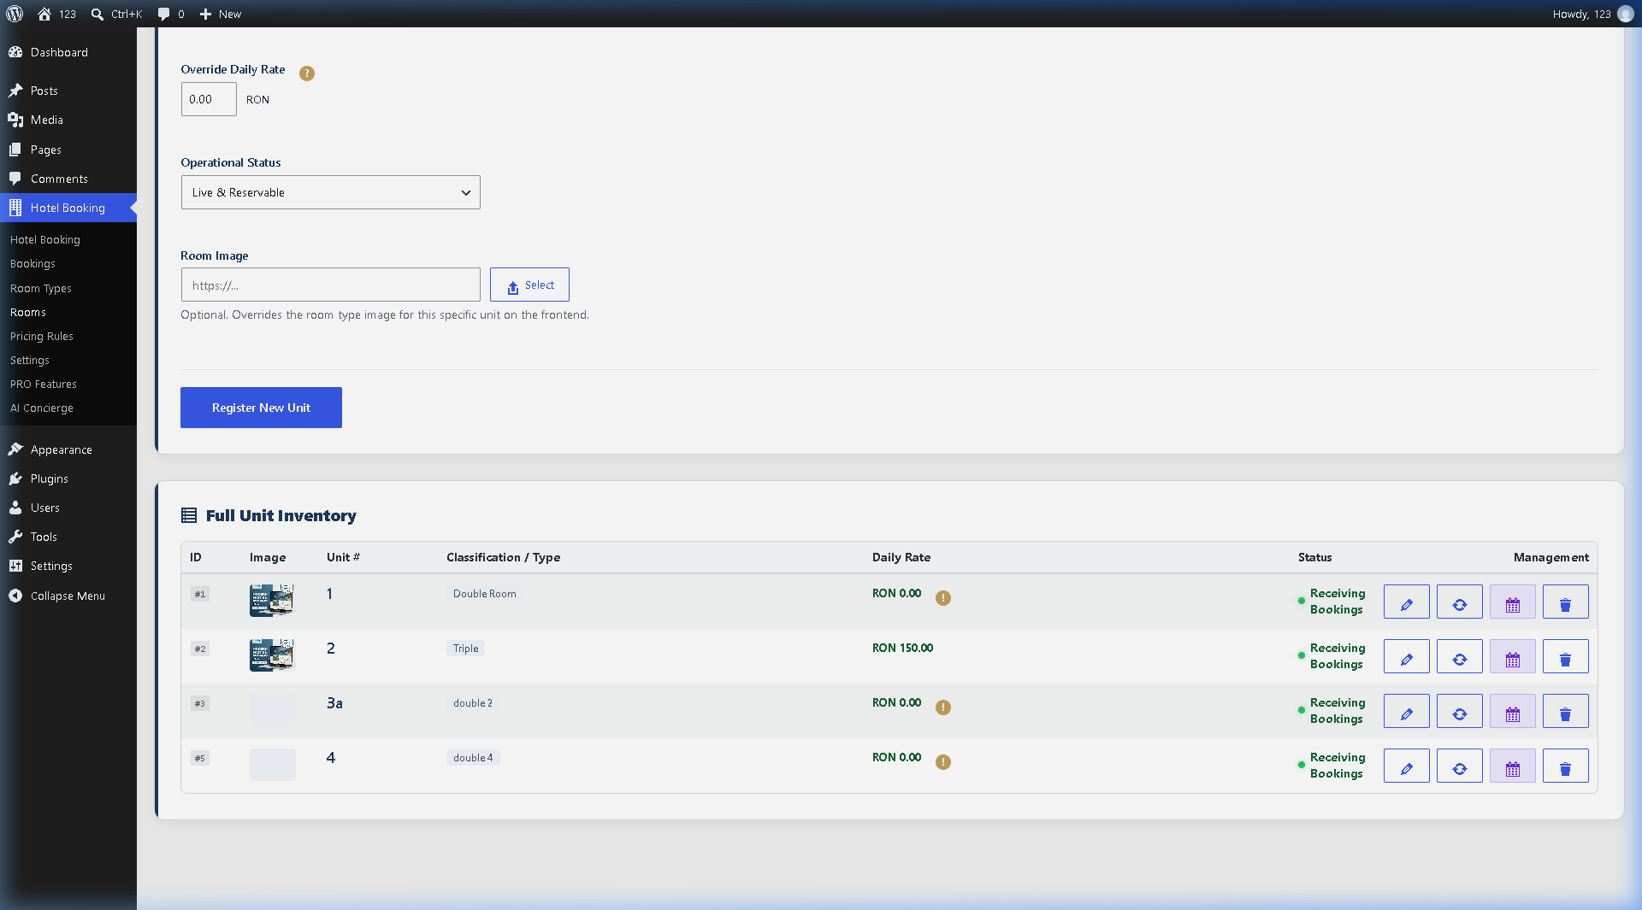Click the Register New Unit button
The height and width of the screenshot is (910, 1642).
261,408
